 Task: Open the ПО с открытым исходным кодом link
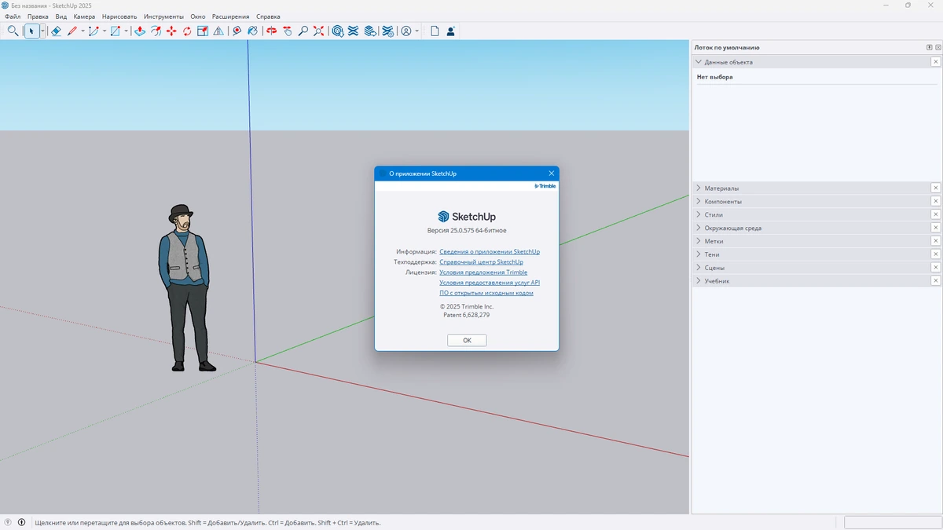click(x=486, y=292)
